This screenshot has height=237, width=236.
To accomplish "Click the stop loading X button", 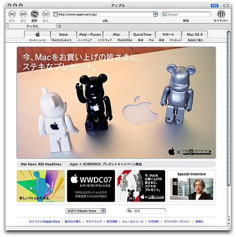I will tap(46, 14).
